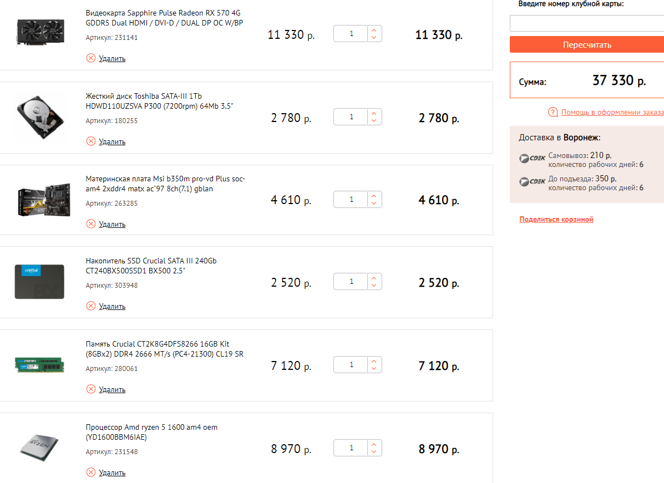Click the delete X icon for Sapphire Radeon RX 570
The height and width of the screenshot is (483, 664).
pos(91,58)
